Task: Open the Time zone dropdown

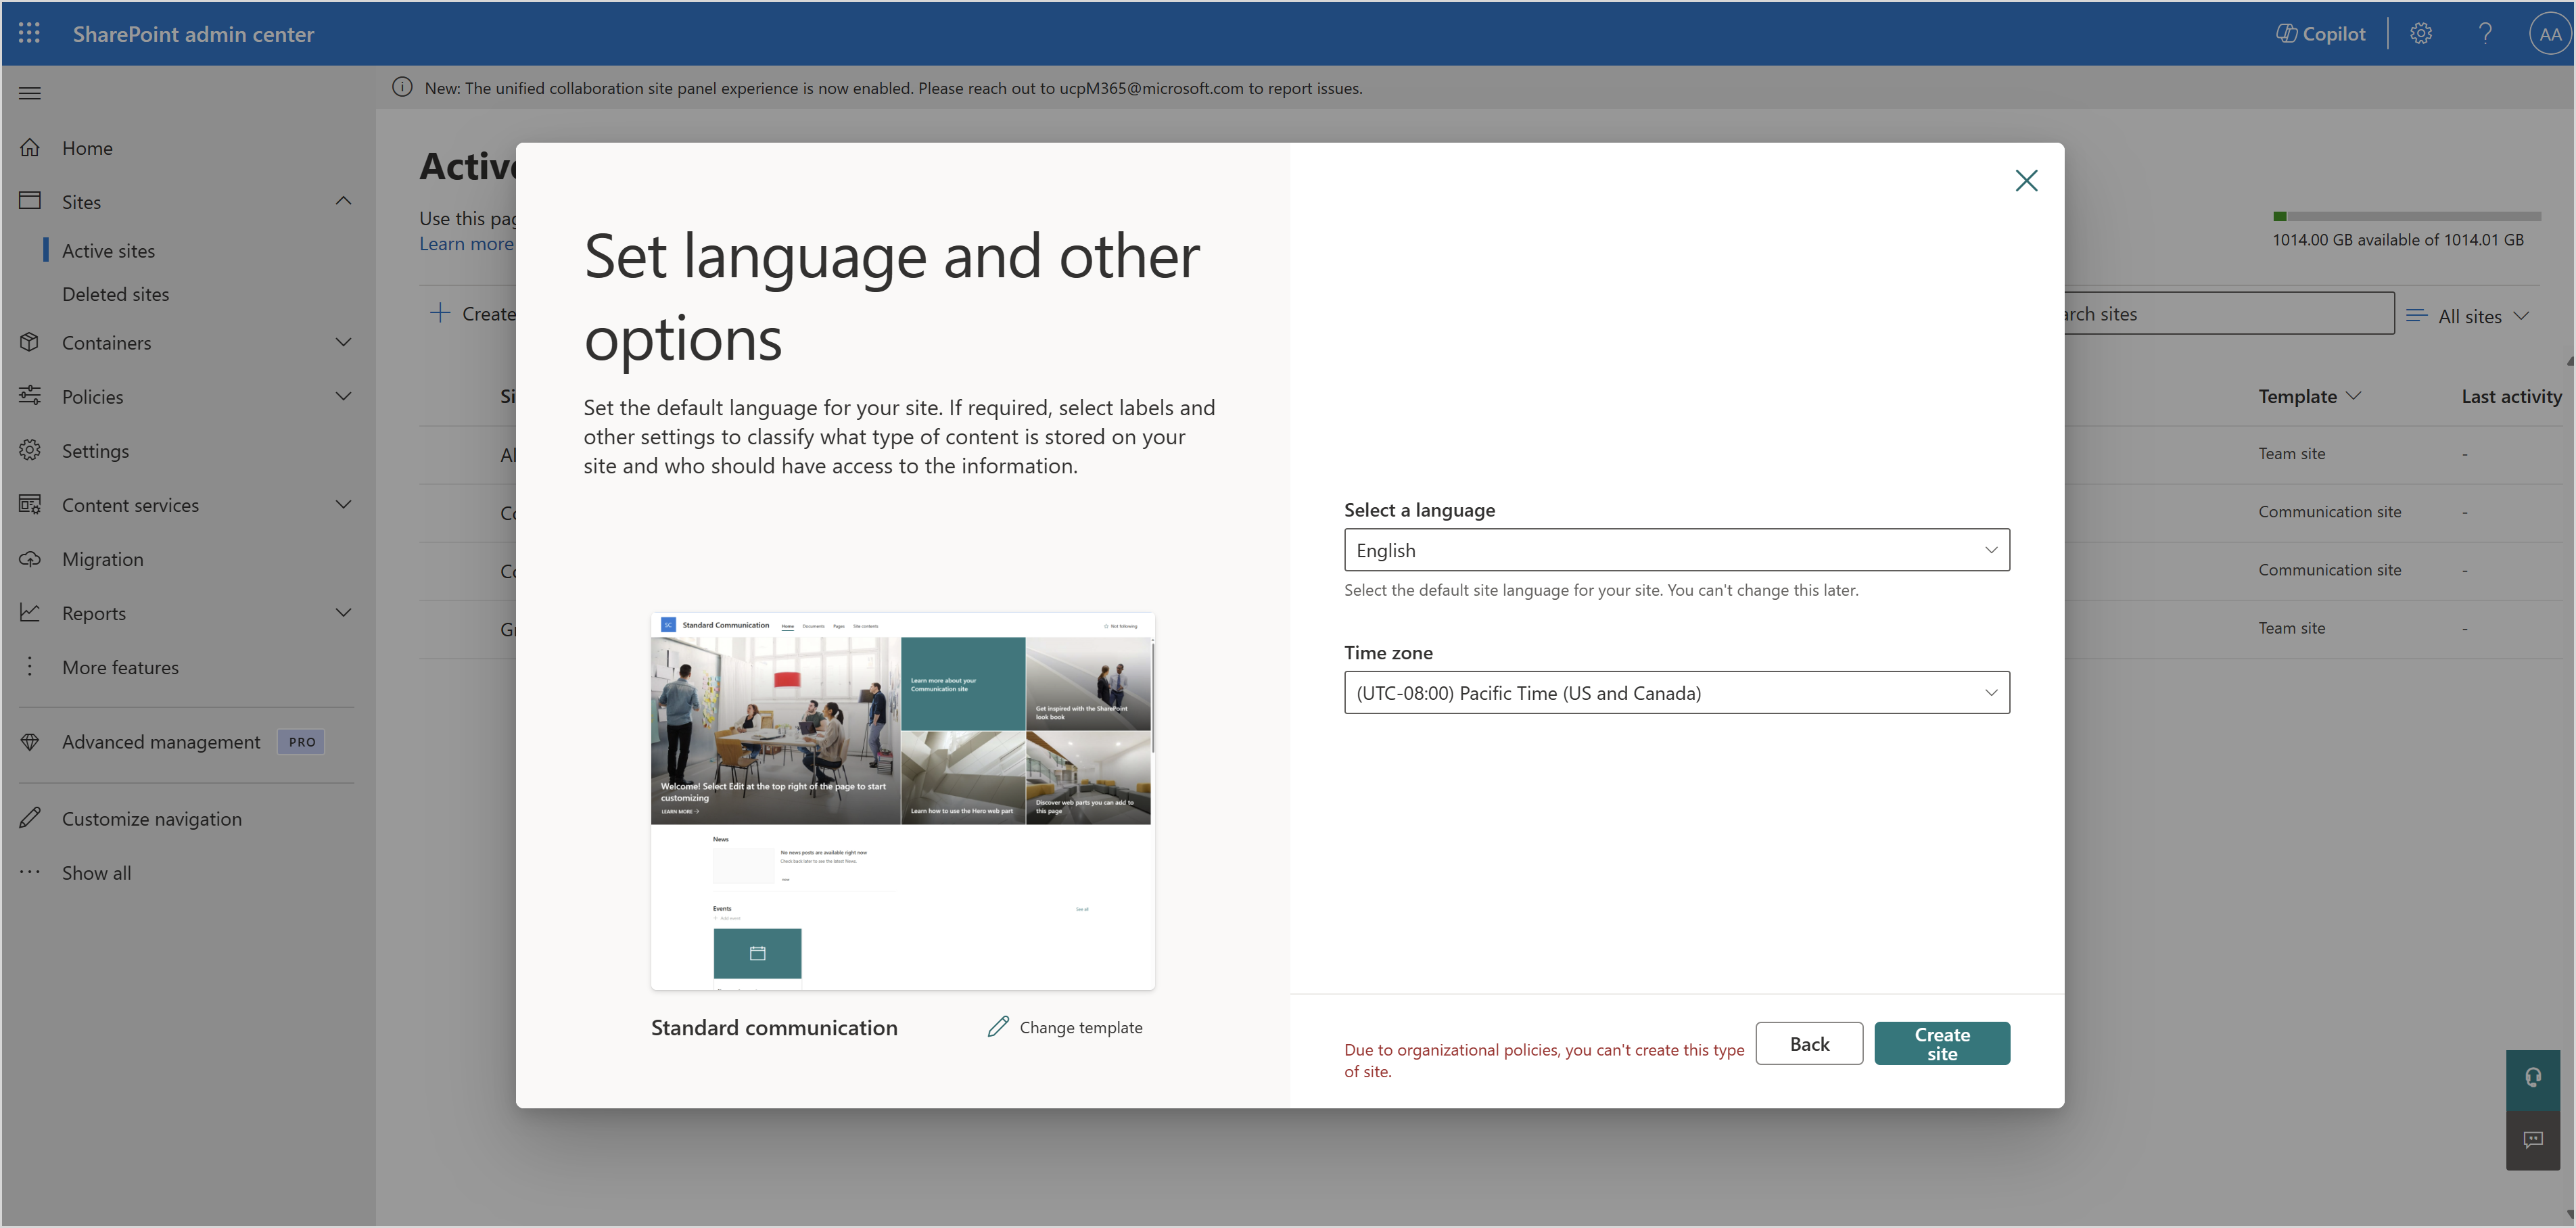Action: pyautogui.click(x=1676, y=692)
